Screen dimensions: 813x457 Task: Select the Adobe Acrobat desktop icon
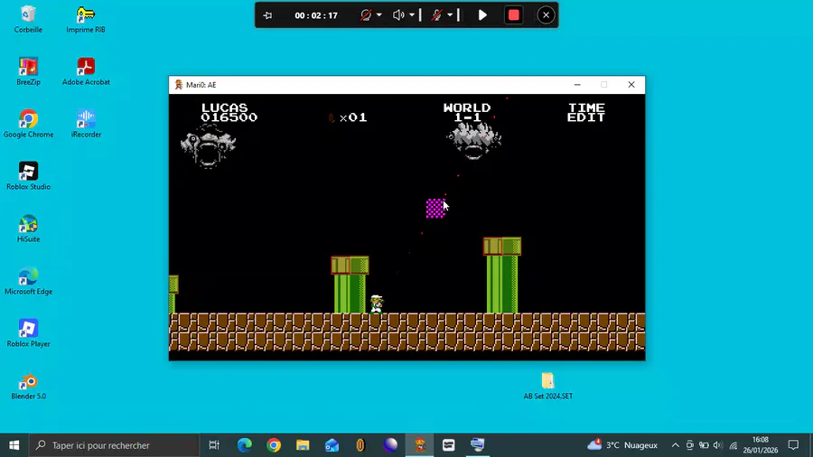pyautogui.click(x=86, y=72)
